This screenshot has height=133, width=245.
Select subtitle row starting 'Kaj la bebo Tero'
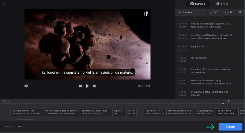click(x=210, y=71)
